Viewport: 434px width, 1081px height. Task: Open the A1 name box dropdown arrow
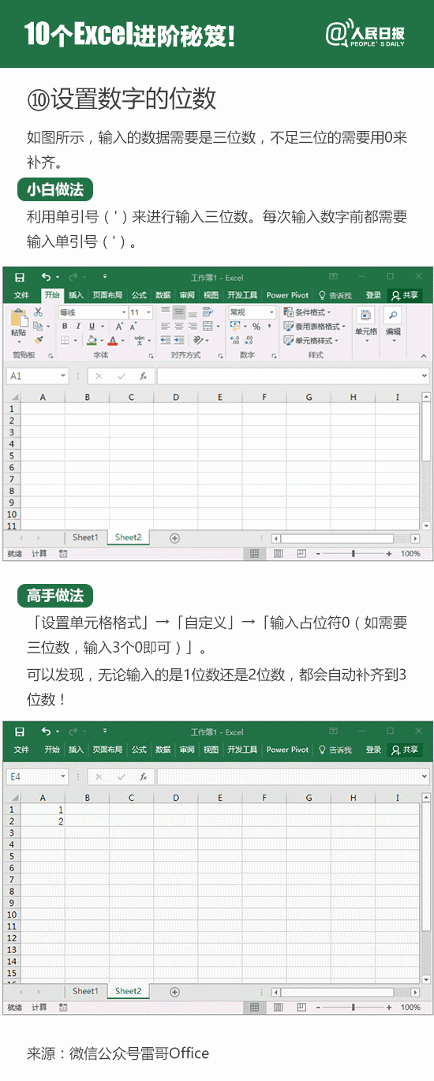(x=62, y=376)
